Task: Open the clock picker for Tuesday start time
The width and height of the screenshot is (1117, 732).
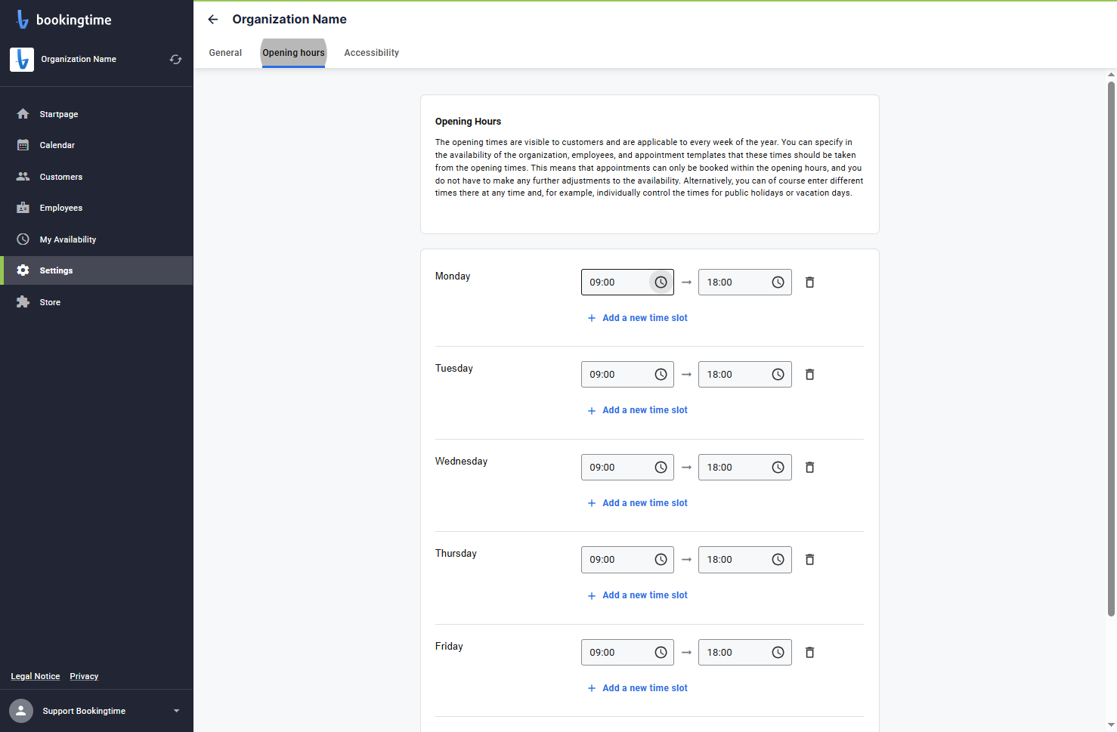Action: (661, 375)
